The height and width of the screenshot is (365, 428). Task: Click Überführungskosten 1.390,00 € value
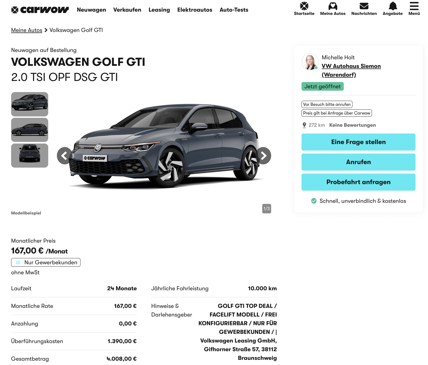(x=122, y=341)
